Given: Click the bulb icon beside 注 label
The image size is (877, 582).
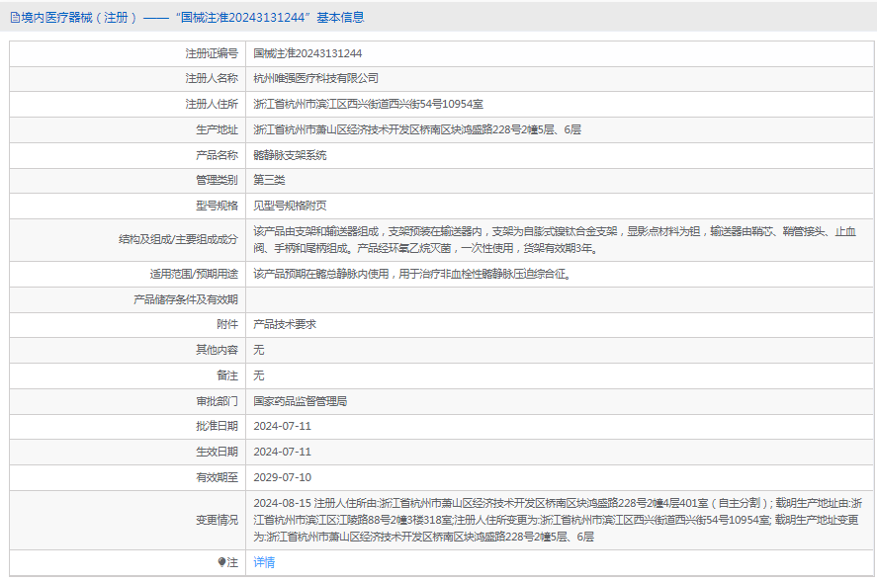Looking at the screenshot, I should 222,562.
